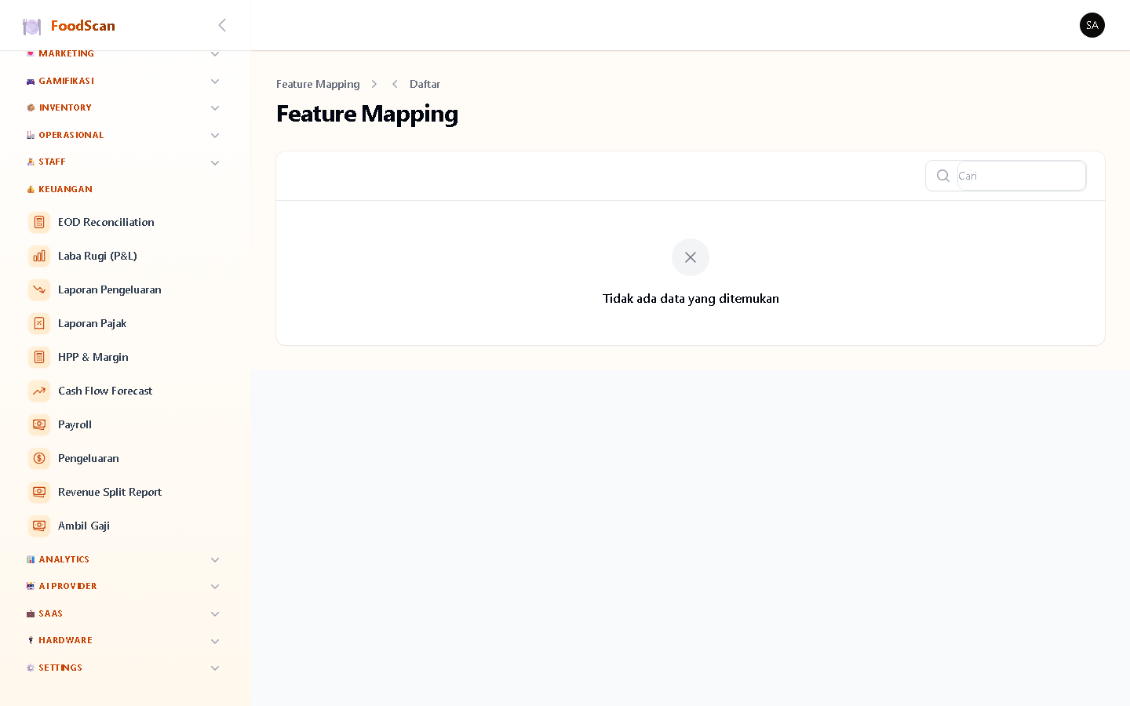Screen dimensions: 1130x706
Task: Go to Revenue Split Report
Action: pos(126,492)
